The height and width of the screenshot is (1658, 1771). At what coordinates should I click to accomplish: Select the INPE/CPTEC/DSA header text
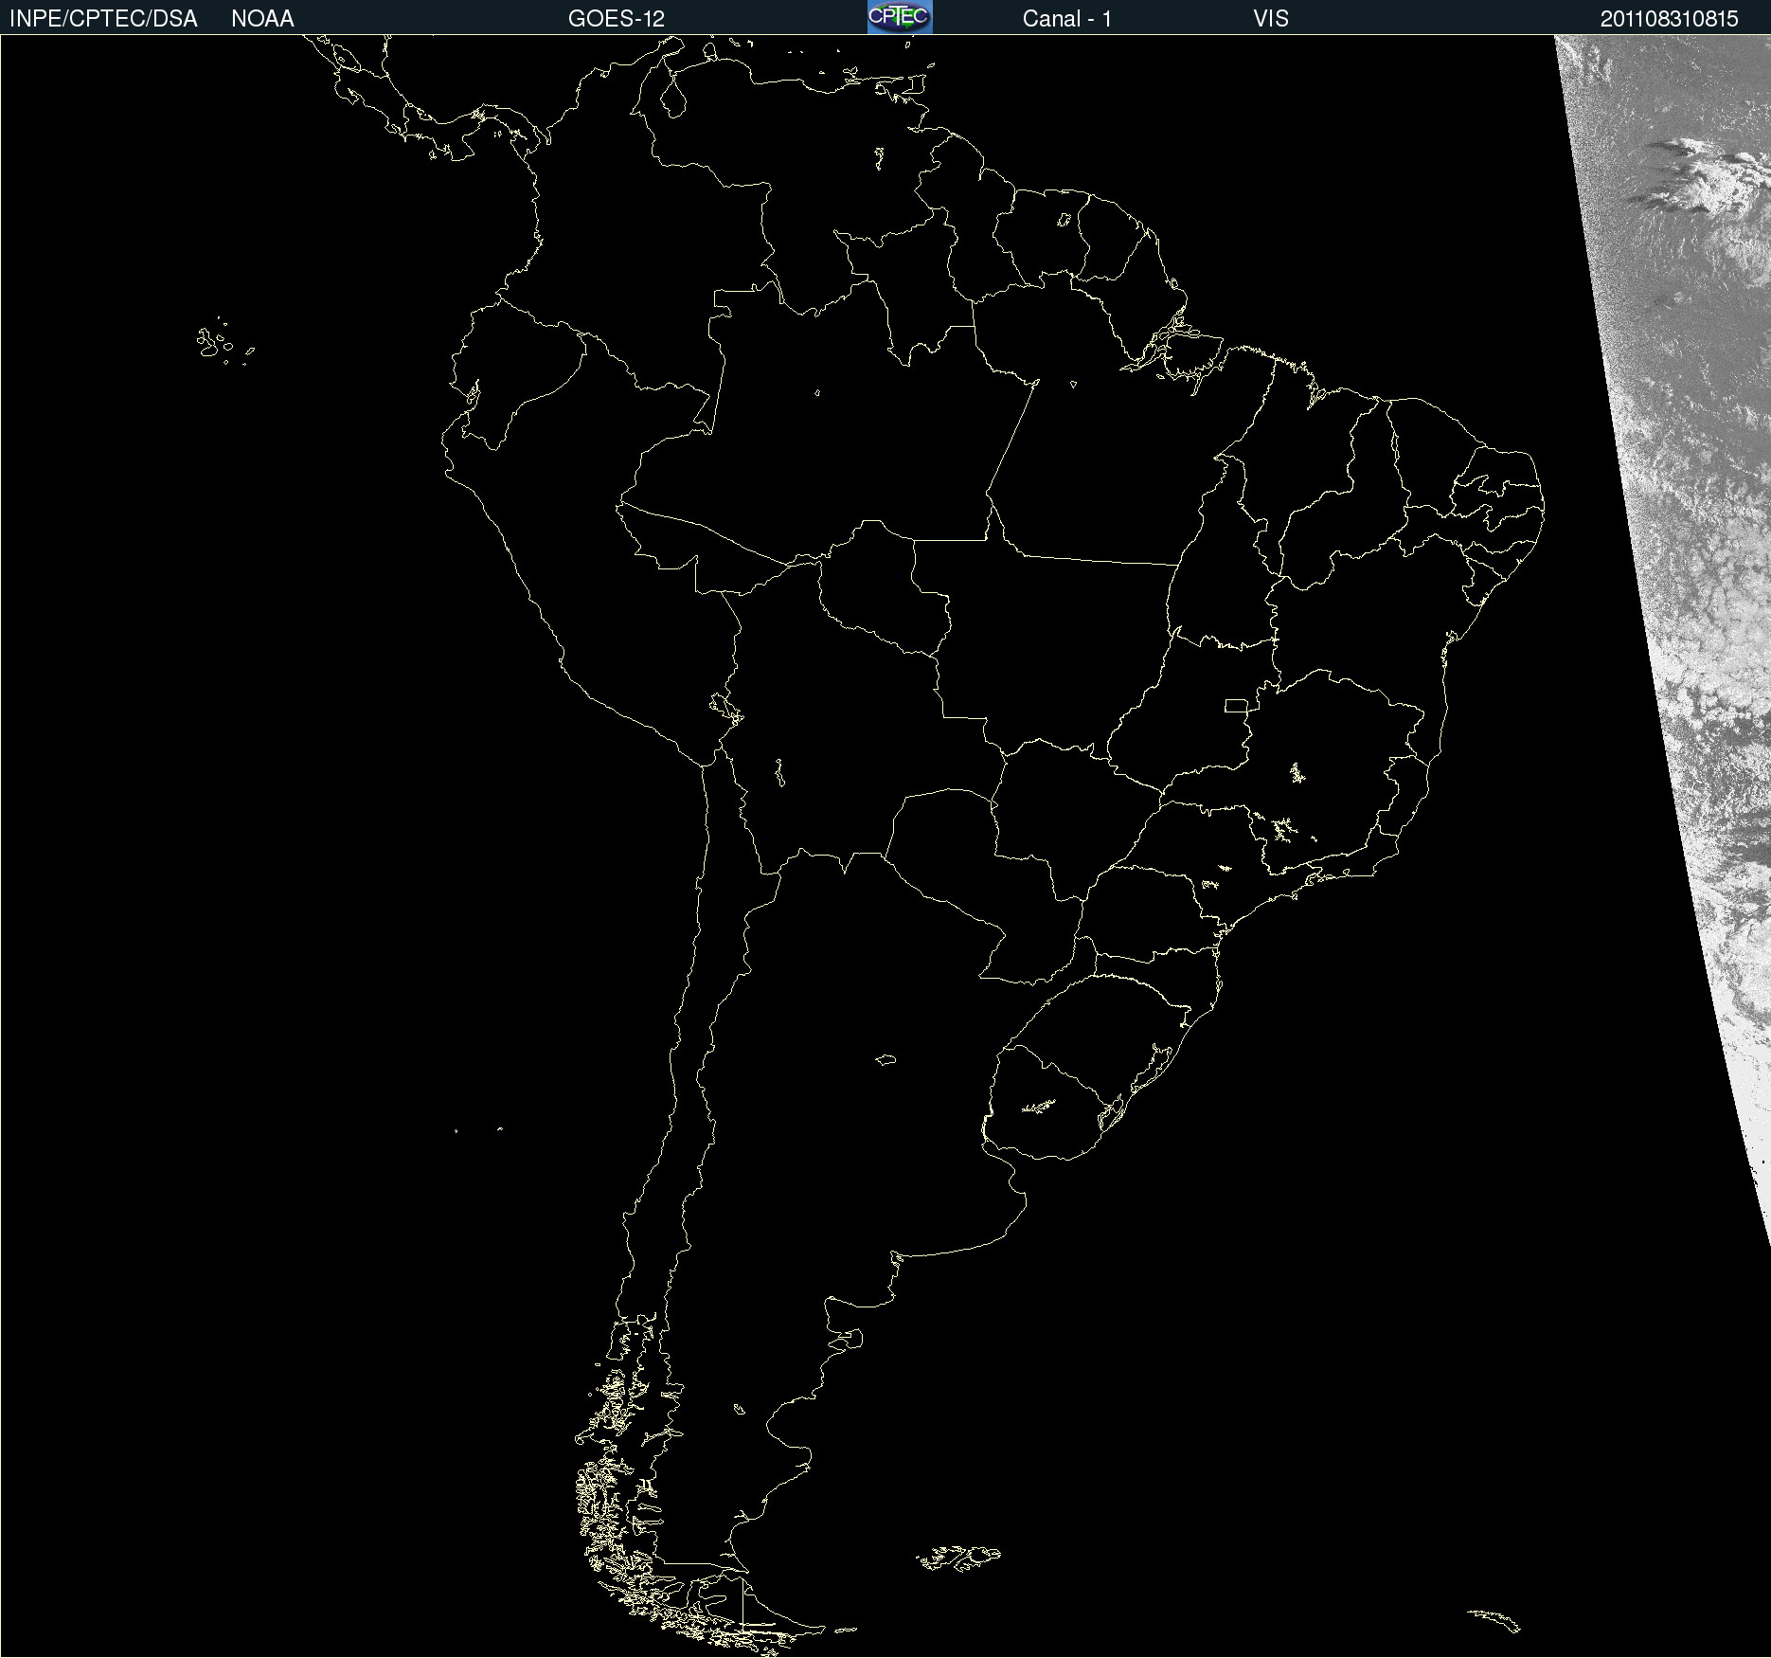point(103,19)
